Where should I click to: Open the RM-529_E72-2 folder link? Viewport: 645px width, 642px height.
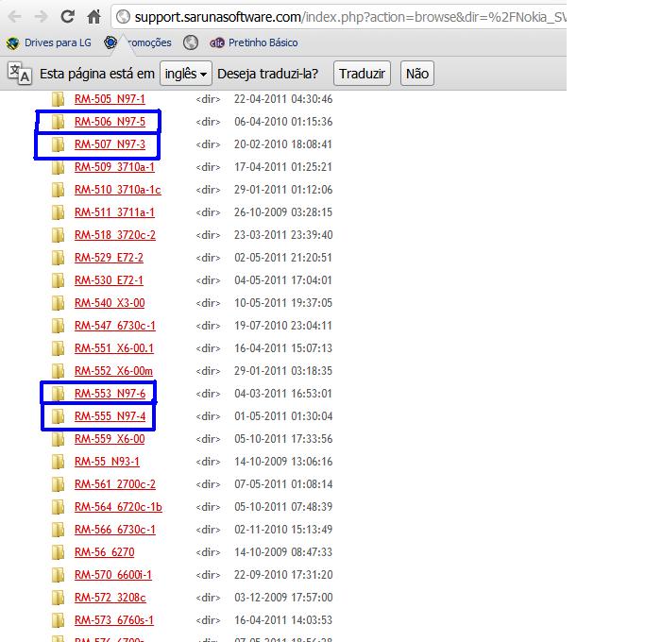[x=109, y=258]
